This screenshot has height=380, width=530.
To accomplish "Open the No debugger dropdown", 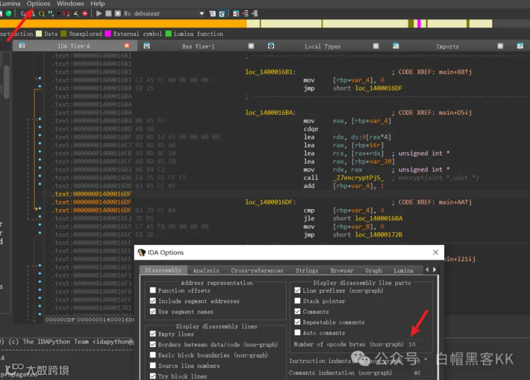I will pyautogui.click(x=202, y=14).
